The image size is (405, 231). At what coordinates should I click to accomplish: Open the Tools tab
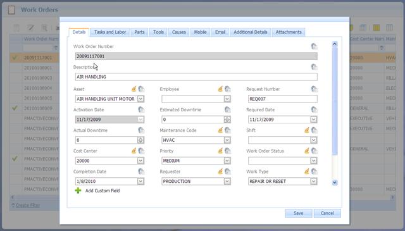point(158,32)
